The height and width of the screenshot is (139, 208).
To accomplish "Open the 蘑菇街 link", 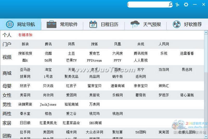I will (141, 95).
